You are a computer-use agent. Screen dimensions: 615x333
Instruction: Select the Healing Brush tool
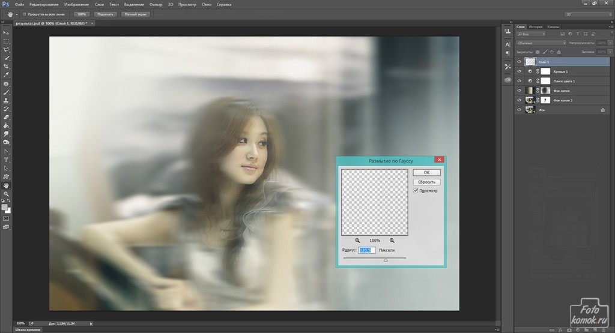tap(6, 84)
